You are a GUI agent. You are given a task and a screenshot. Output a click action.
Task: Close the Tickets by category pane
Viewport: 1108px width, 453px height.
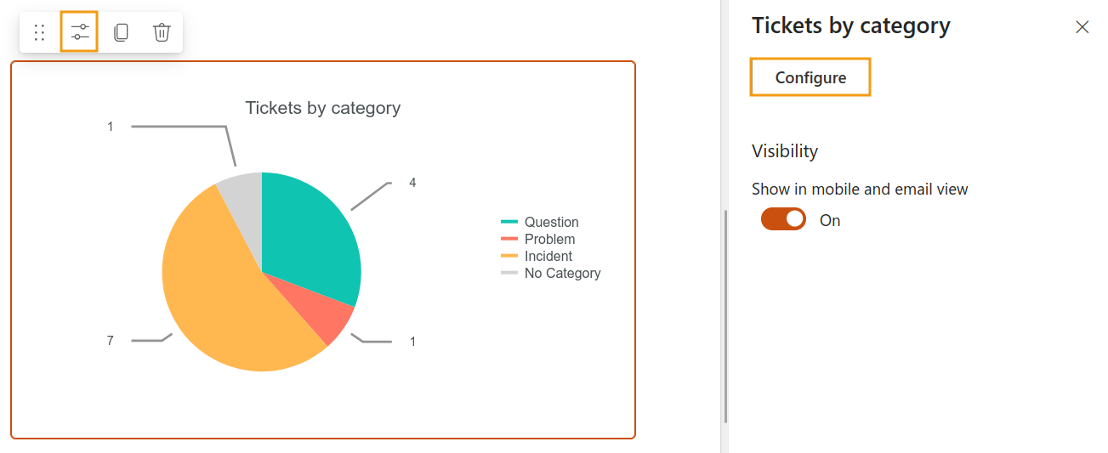click(1082, 27)
